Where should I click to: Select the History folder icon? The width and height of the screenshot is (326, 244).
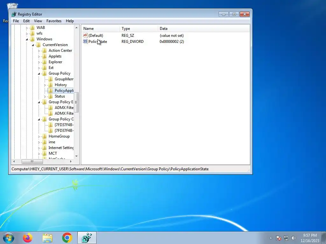[x=50, y=85]
